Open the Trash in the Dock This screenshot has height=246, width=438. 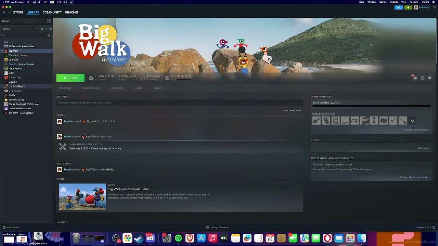pos(76,238)
